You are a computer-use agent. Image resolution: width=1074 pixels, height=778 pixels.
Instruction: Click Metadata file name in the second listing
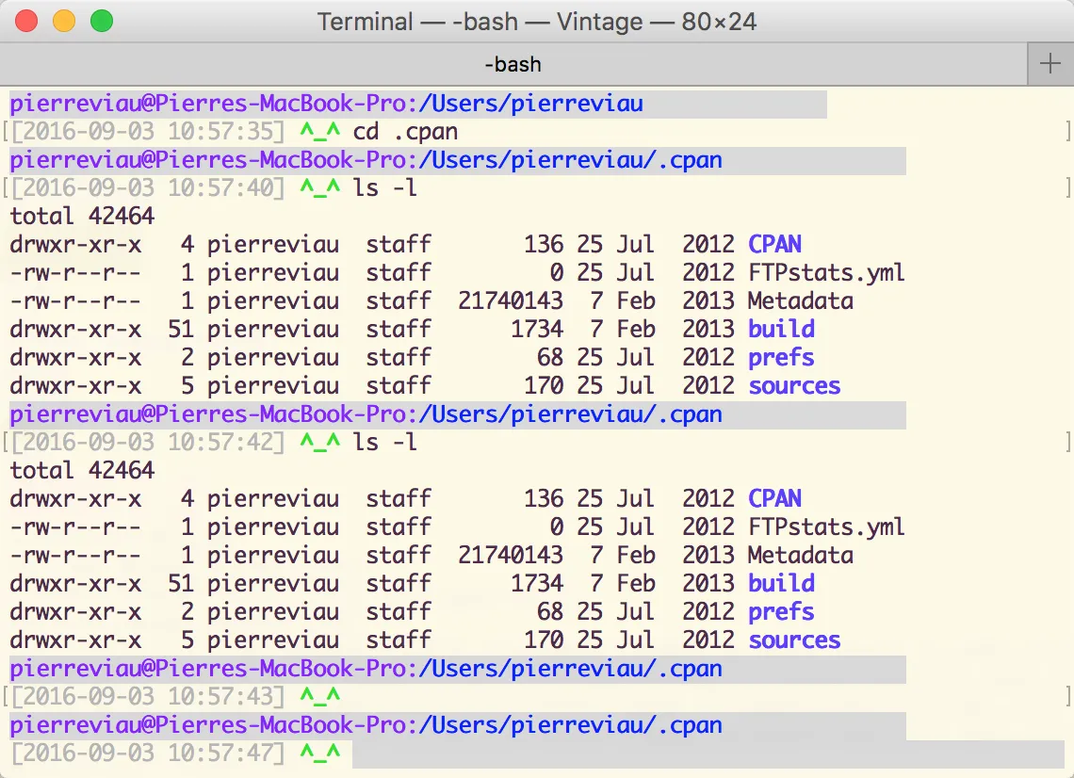click(x=801, y=556)
